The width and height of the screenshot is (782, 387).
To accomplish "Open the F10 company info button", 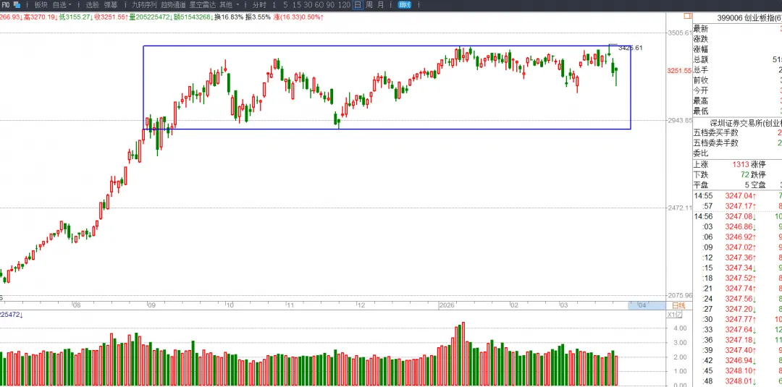I will coord(6,5).
